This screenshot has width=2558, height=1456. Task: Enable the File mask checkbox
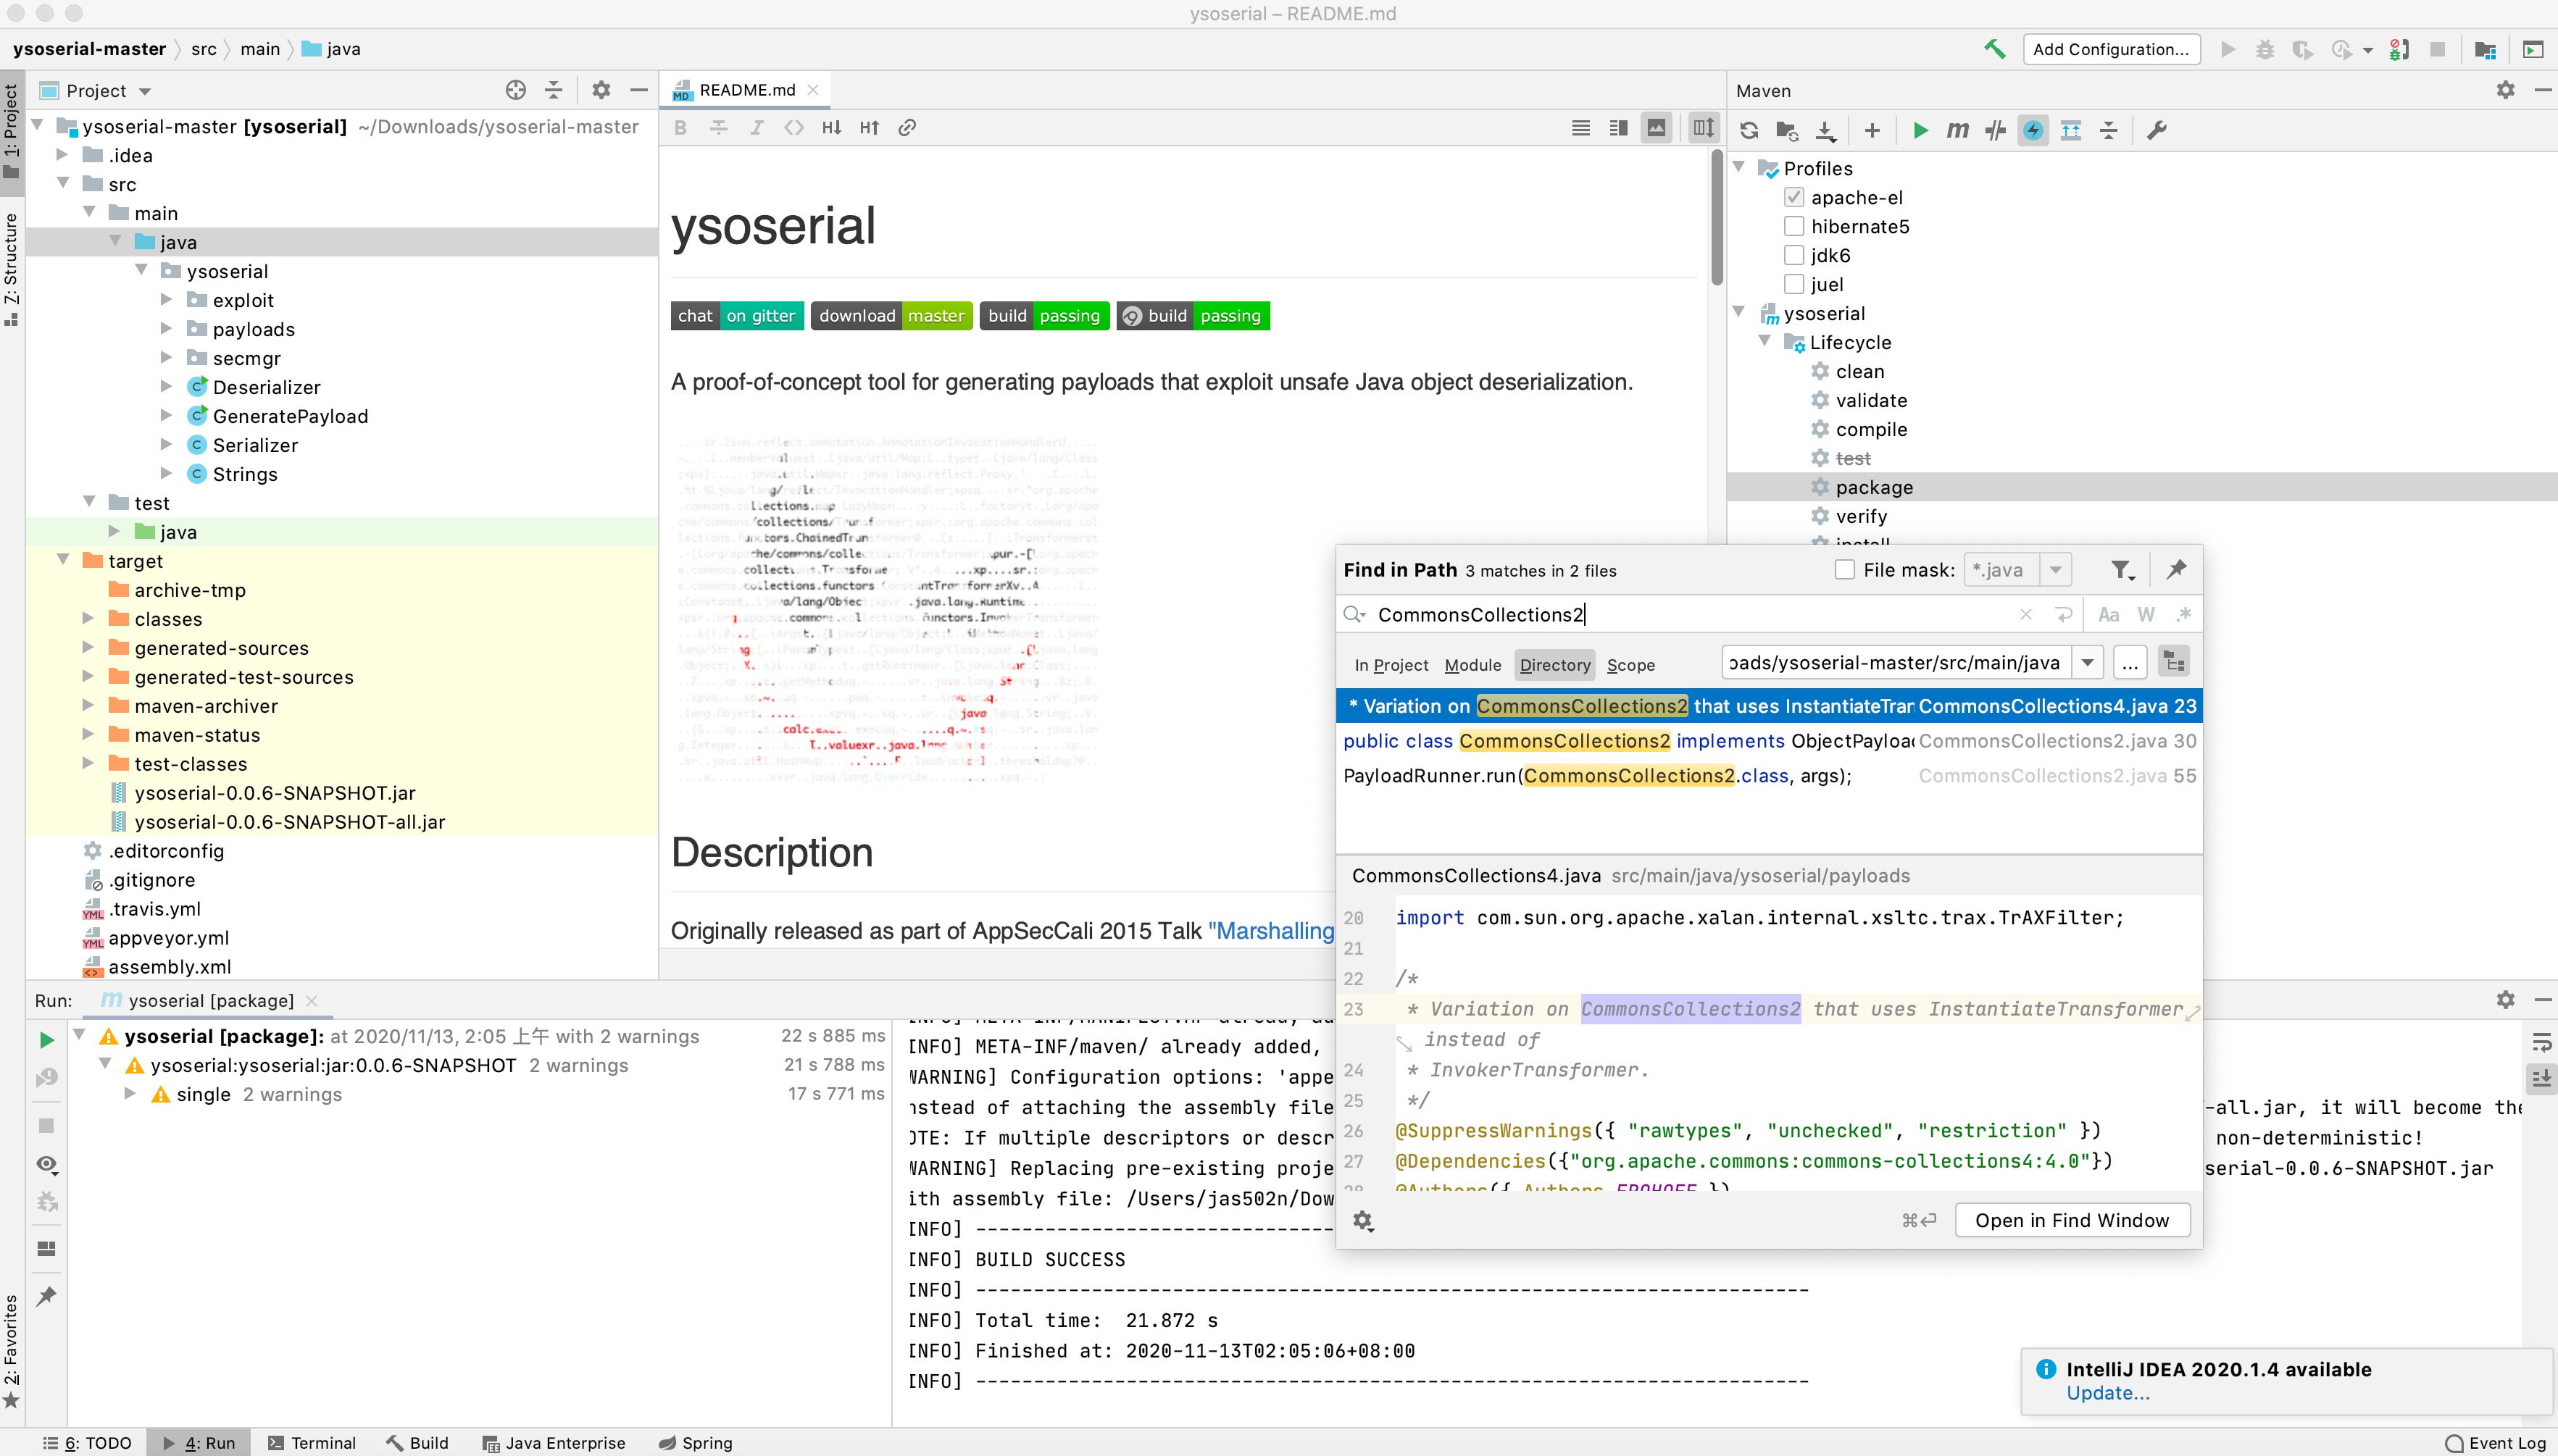pos(1846,570)
